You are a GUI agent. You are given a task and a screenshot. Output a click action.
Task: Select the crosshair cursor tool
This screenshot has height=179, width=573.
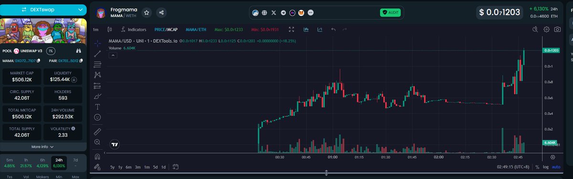[x=97, y=43]
